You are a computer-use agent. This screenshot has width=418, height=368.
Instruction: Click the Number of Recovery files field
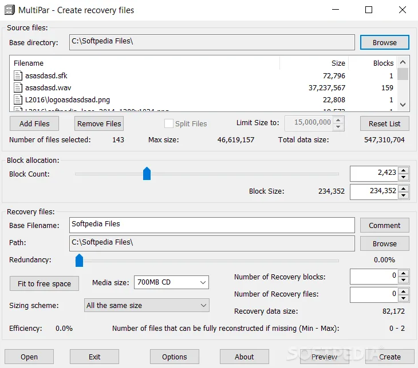pos(374,295)
